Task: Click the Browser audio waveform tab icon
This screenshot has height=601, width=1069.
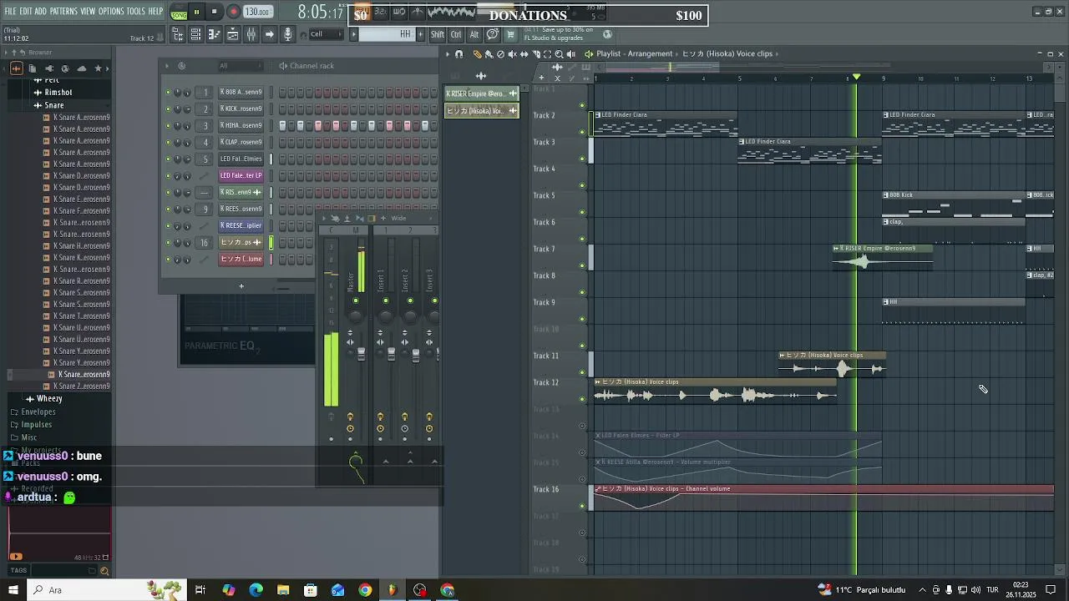Action: 16,68
